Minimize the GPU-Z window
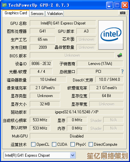Image resolution: width=130 pixels, height=162 pixels. (109, 5)
